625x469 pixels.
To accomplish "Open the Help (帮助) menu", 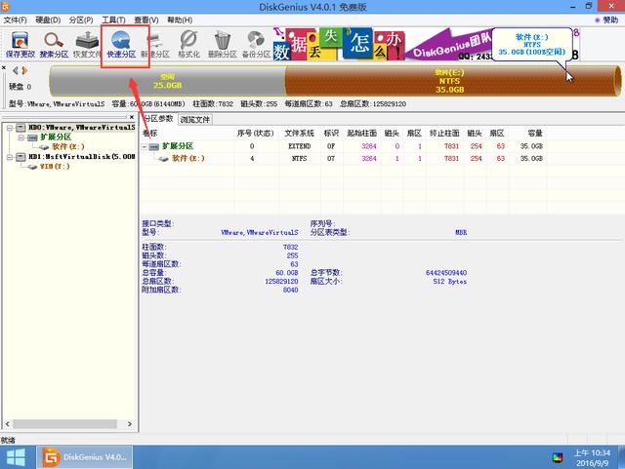I will pyautogui.click(x=180, y=20).
